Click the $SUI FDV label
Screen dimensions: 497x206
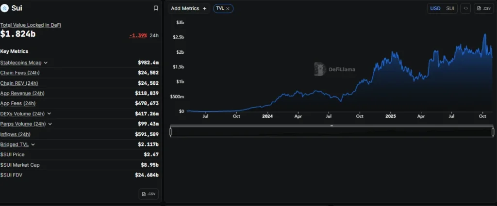pos(12,175)
